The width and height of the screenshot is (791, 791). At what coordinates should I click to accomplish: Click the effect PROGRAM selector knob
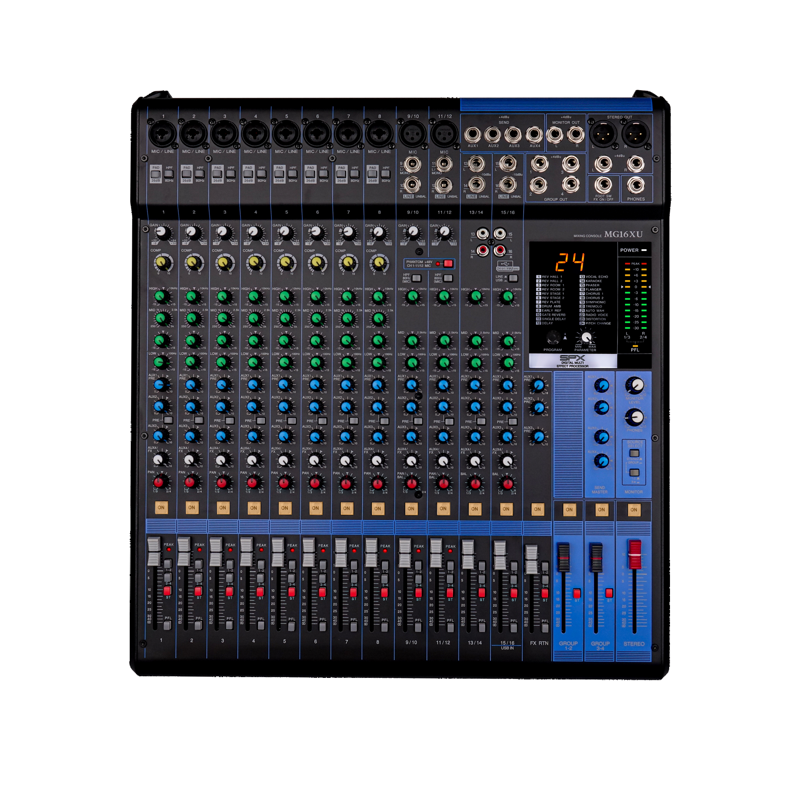(x=553, y=337)
